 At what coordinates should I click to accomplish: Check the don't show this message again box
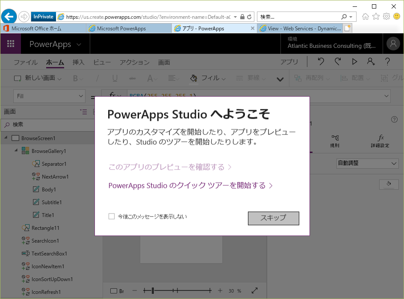pos(112,216)
